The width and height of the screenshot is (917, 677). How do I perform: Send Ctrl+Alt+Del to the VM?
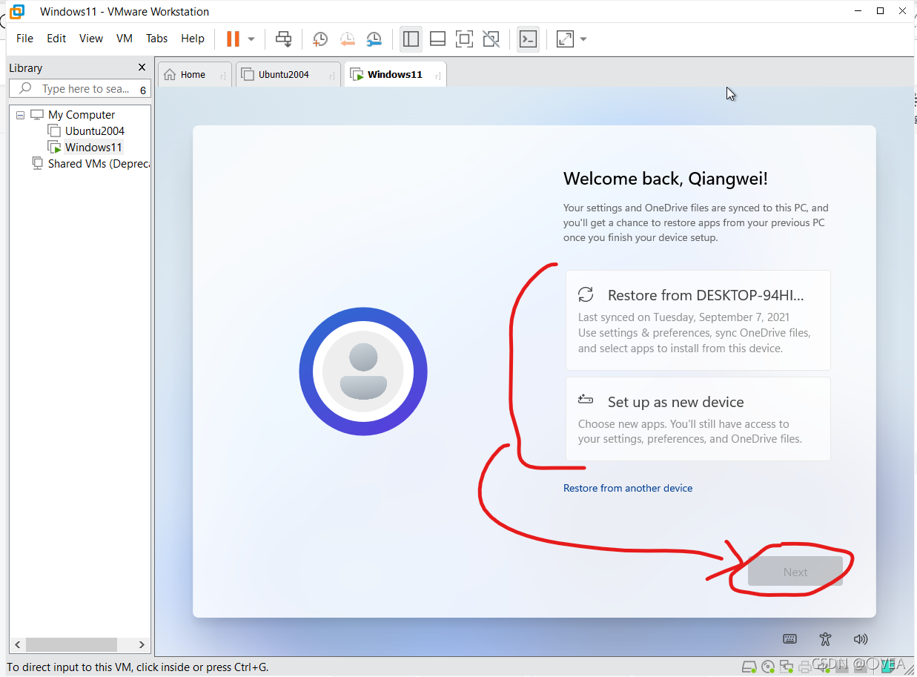click(283, 39)
